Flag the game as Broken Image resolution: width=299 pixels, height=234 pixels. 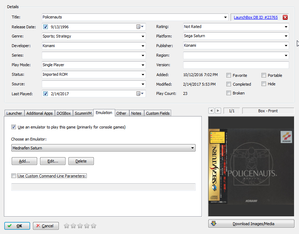[x=229, y=93]
